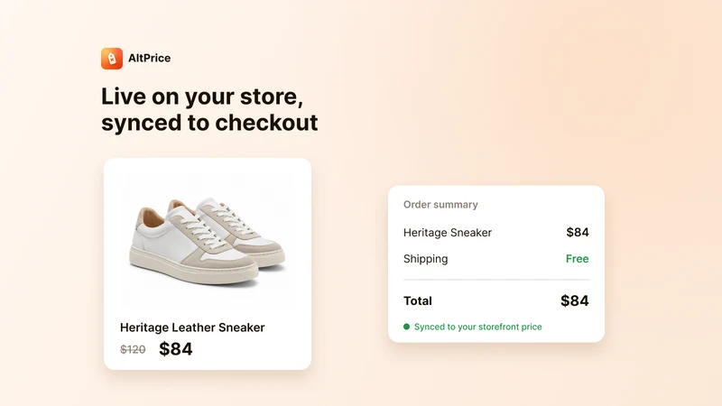Image resolution: width=722 pixels, height=406 pixels.
Task: Click the green Free shipping value
Action: 577,259
